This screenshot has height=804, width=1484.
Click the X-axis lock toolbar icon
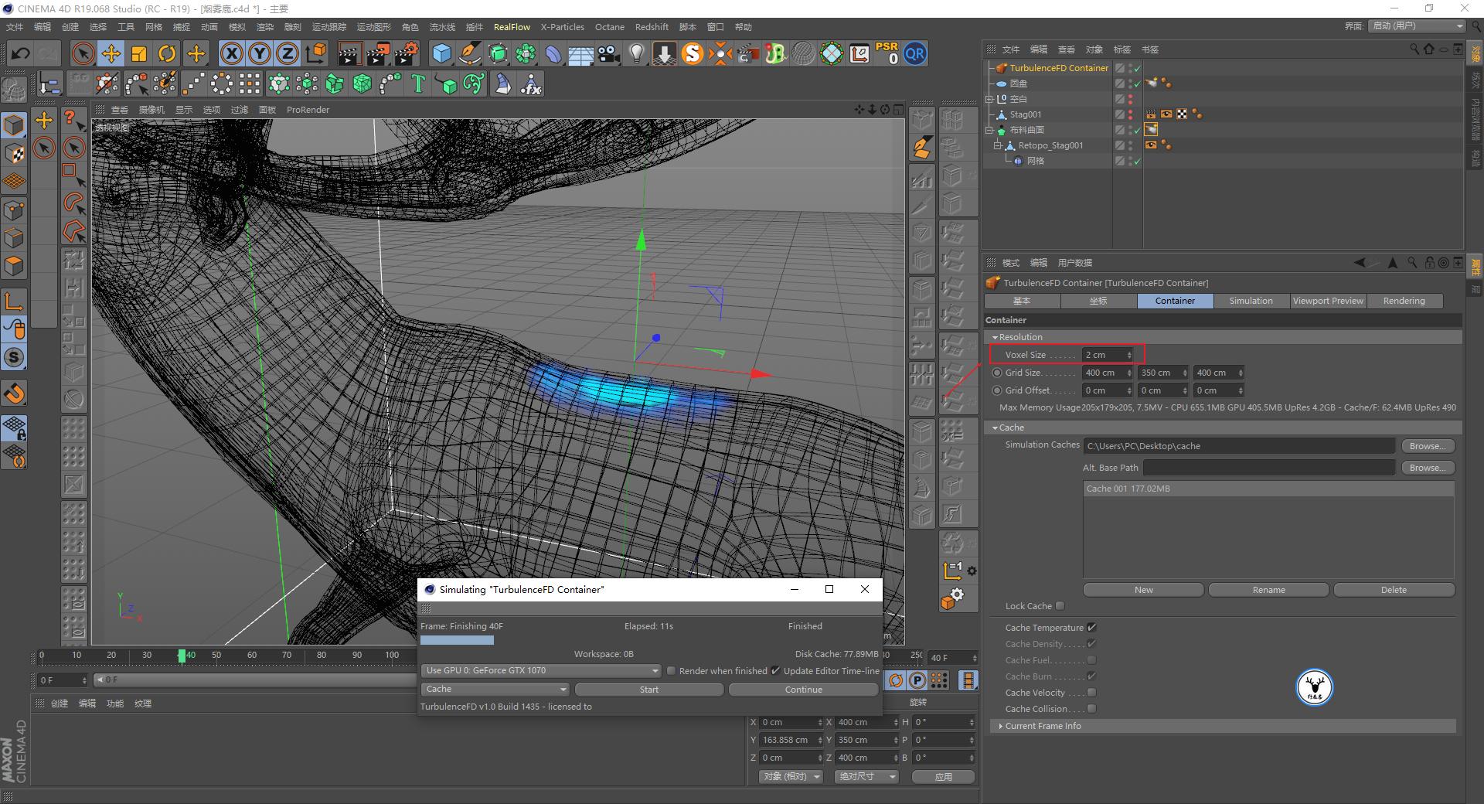click(231, 53)
